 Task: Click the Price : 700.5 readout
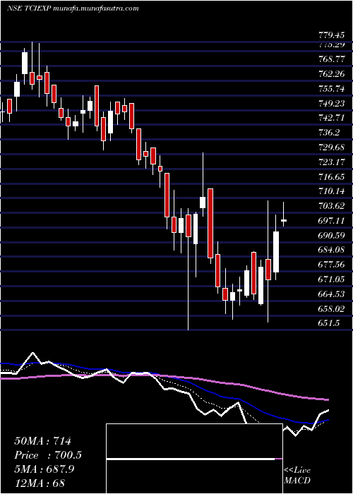tap(48, 455)
